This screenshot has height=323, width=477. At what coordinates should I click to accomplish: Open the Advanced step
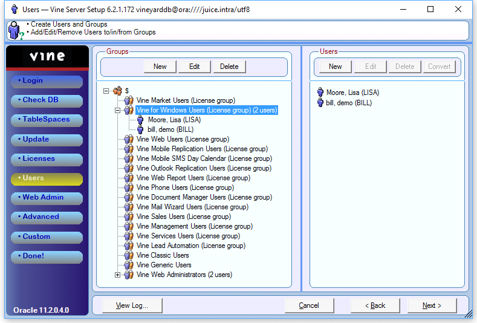click(47, 217)
